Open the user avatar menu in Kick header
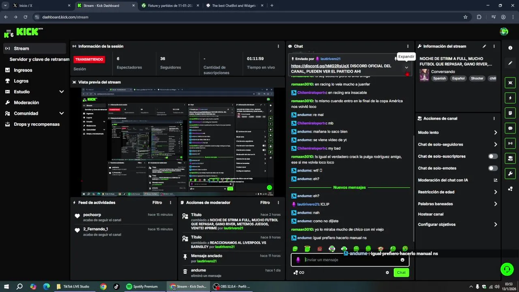 click(x=504, y=32)
